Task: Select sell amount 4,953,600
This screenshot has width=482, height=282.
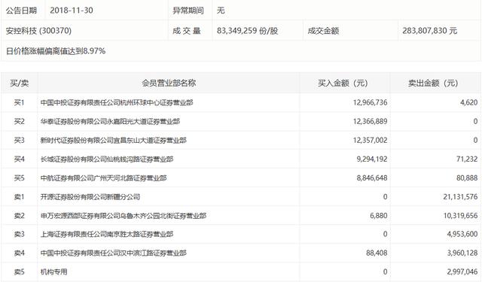Action: [x=462, y=235]
